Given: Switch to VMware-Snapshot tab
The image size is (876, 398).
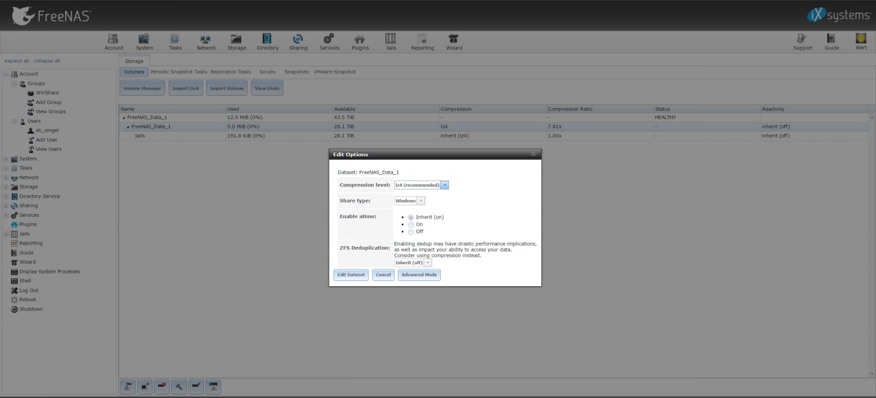Looking at the screenshot, I should tap(335, 72).
